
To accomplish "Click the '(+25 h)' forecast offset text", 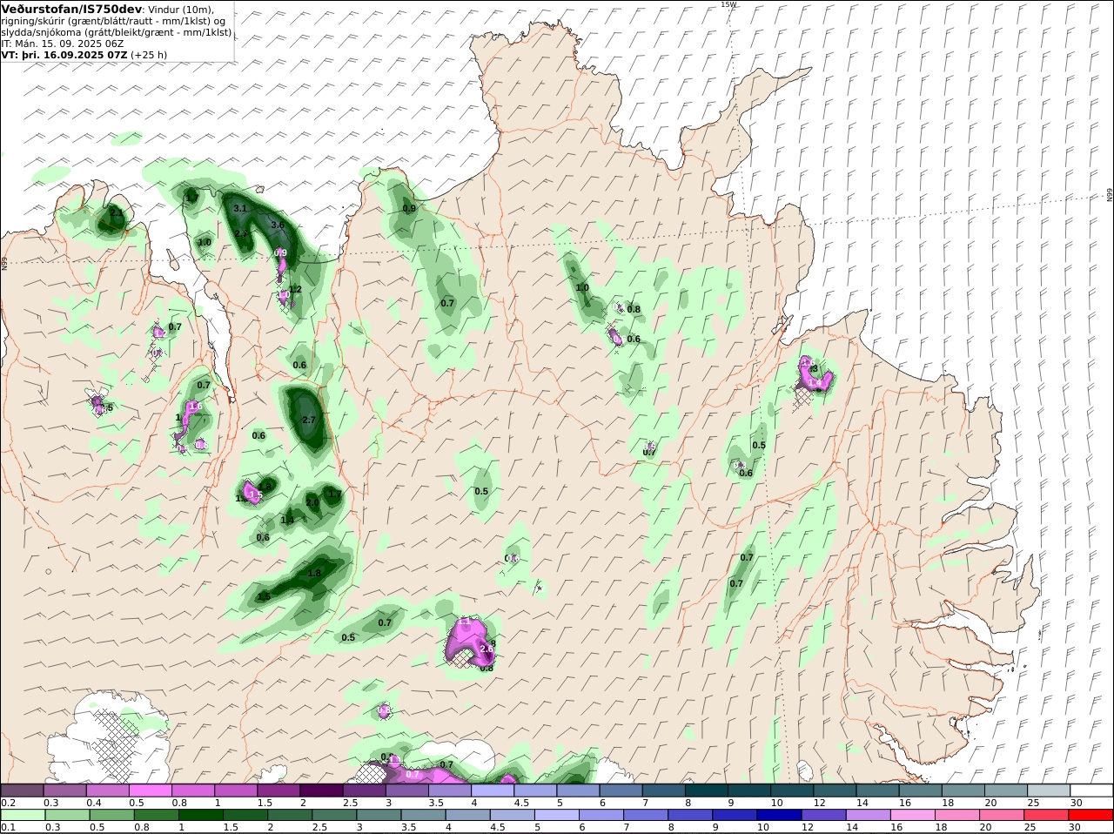I will click(x=150, y=54).
